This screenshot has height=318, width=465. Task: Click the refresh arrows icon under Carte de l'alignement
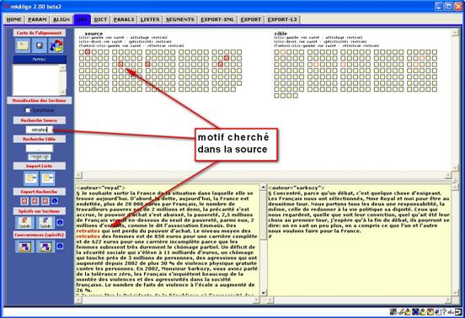tap(56, 46)
